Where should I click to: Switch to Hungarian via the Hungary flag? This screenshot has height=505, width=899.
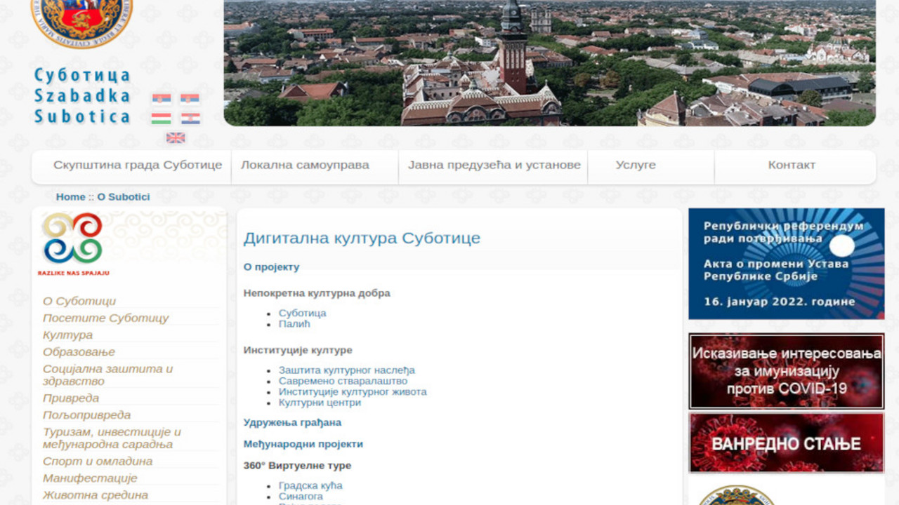pyautogui.click(x=162, y=119)
